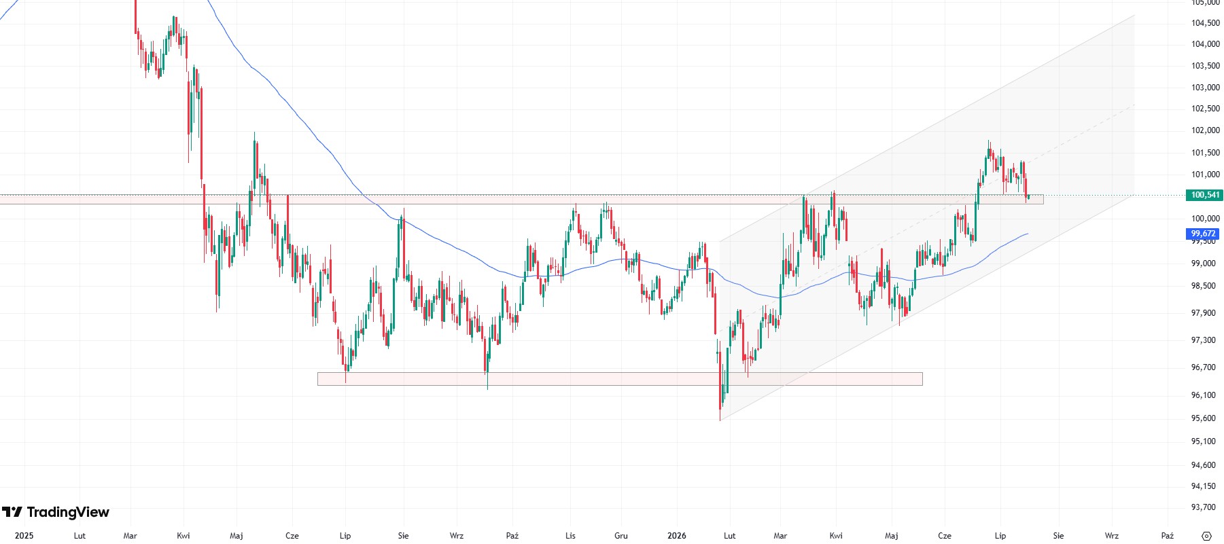The image size is (1224, 544).
Task: Click the 102,000 price scale label
Action: 1205,130
